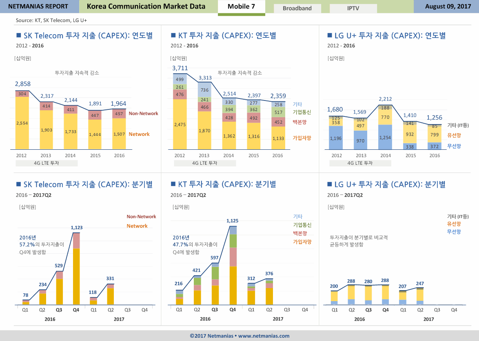Click the 2,475 bar segment in KT 2012
The width and height of the screenshot is (479, 341).
(180, 125)
